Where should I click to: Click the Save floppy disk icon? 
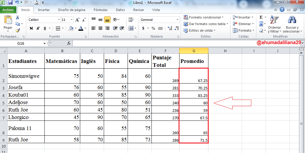[10, 2]
